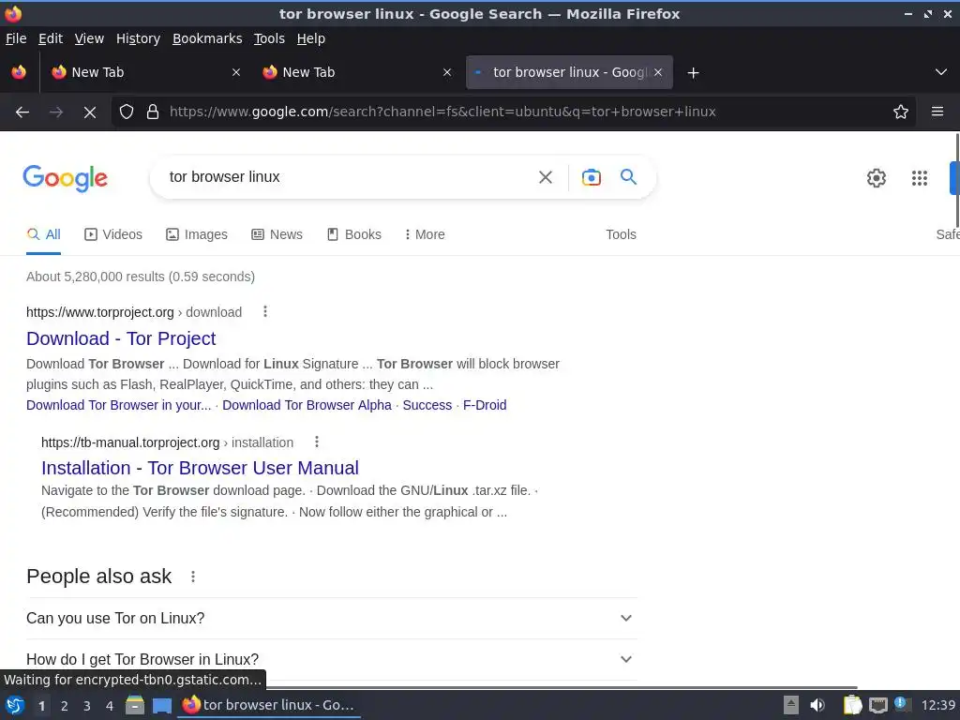
Task: Open Google quick settings gear
Action: pyautogui.click(x=877, y=178)
